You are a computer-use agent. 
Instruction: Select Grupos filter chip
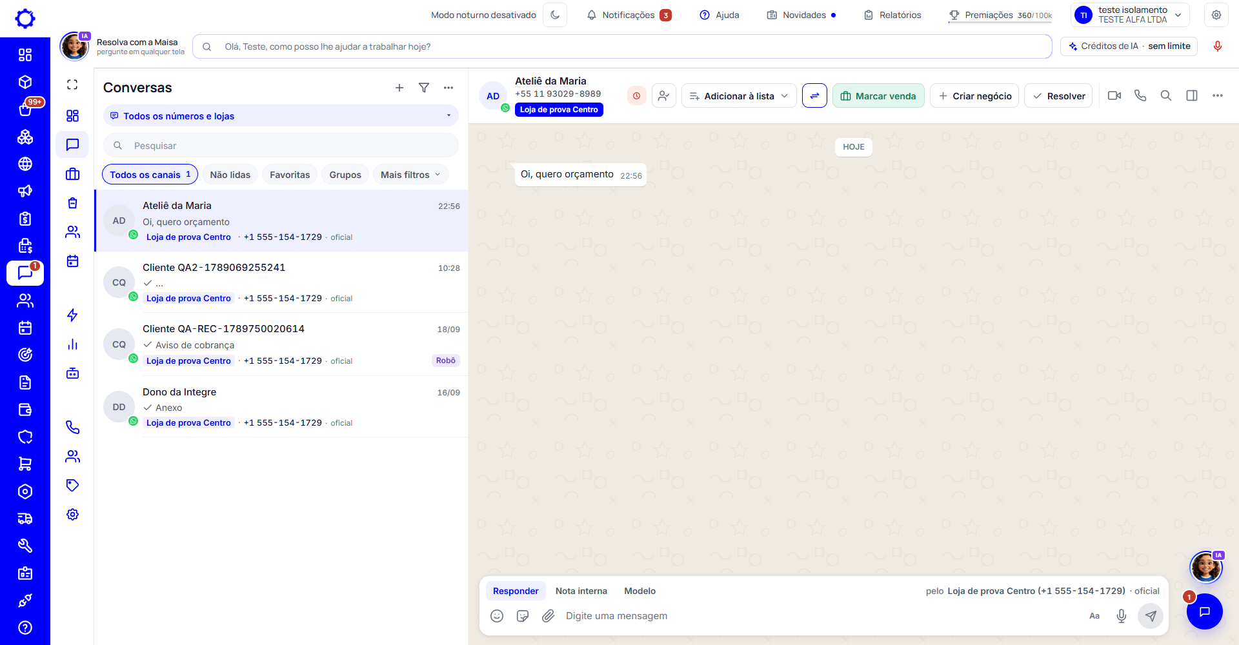point(345,175)
